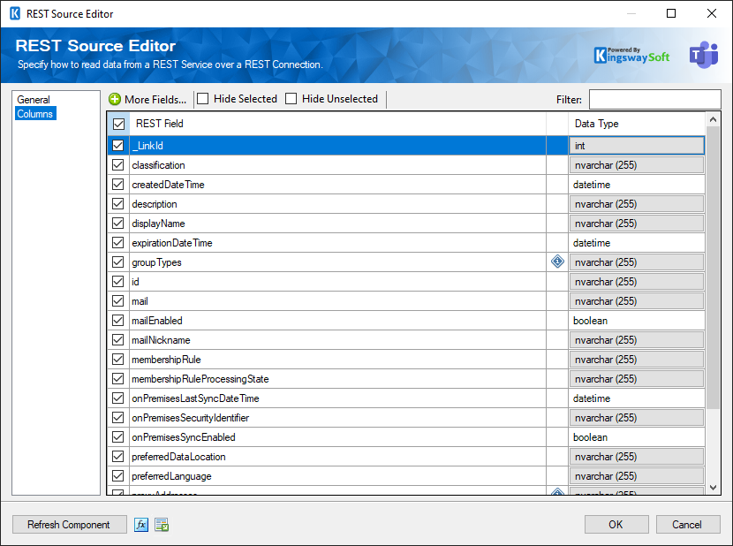Confirm changes with the OK button
733x546 pixels.
(616, 524)
